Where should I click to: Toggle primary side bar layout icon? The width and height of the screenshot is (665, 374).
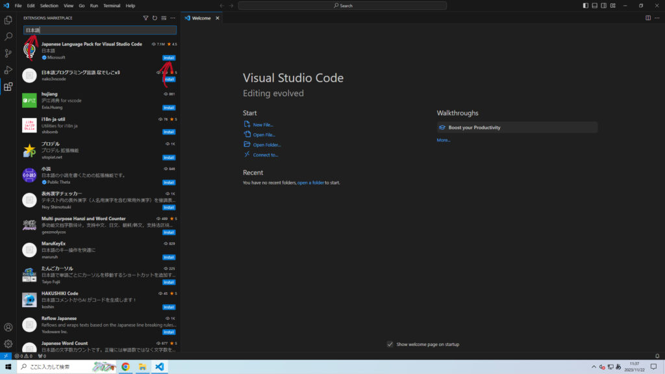tap(585, 5)
